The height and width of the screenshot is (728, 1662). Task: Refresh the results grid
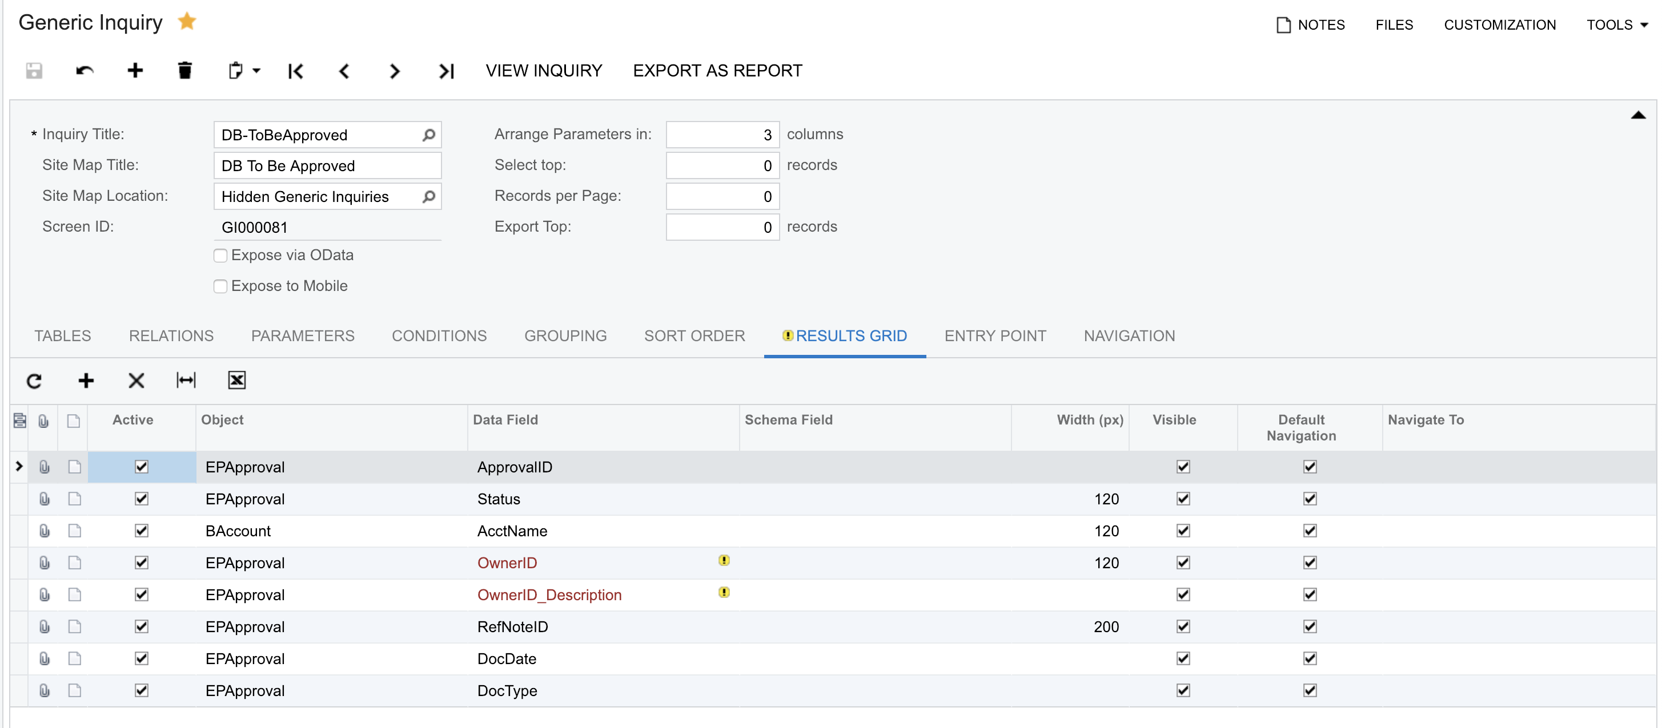34,381
